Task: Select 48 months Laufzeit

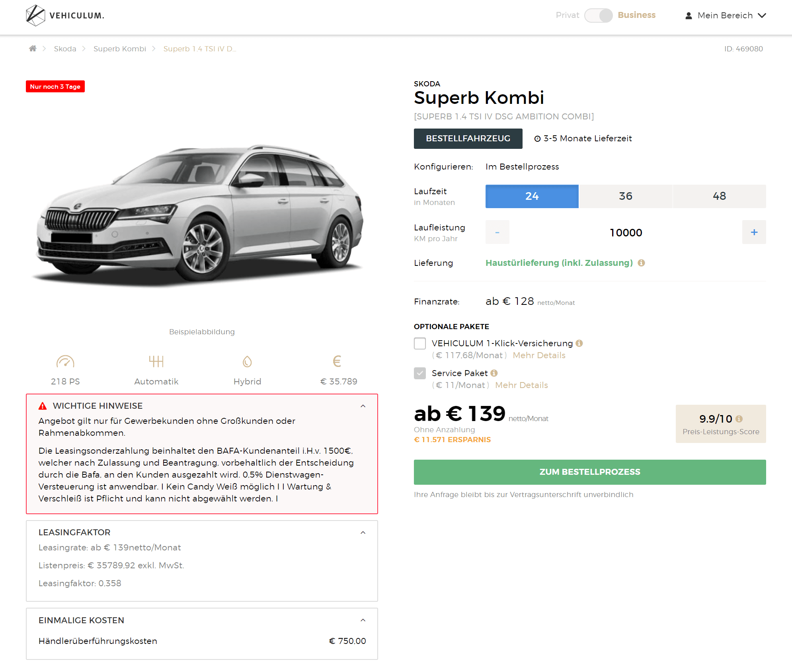Action: pyautogui.click(x=720, y=196)
